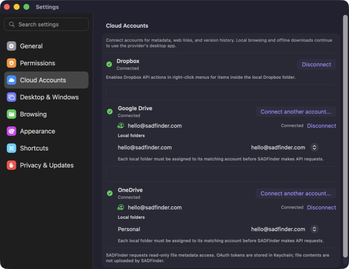349x269 pixels.
Task: Open the Appearance settings pane
Action: point(46,131)
